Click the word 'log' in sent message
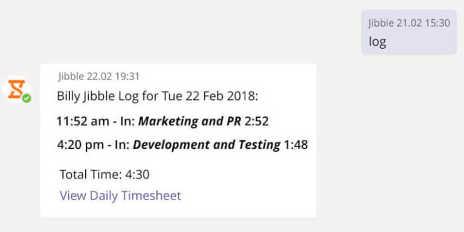The width and height of the screenshot is (464, 232). coord(377,42)
